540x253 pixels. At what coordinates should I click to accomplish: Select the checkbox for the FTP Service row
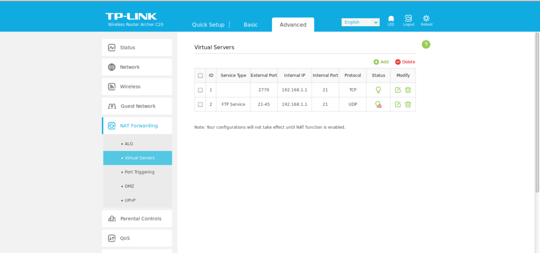pos(200,104)
